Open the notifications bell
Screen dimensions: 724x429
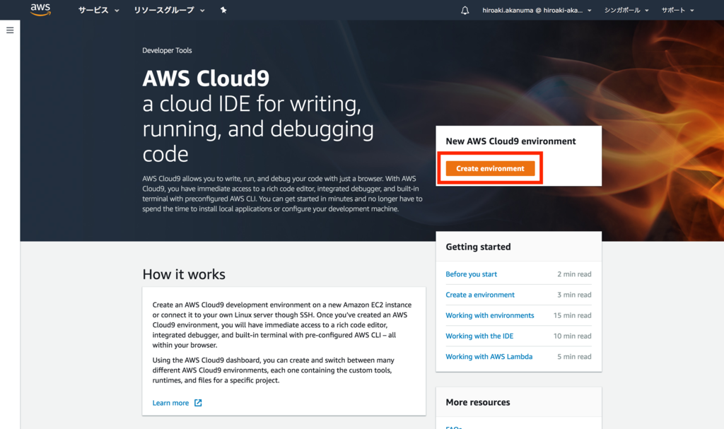click(465, 10)
